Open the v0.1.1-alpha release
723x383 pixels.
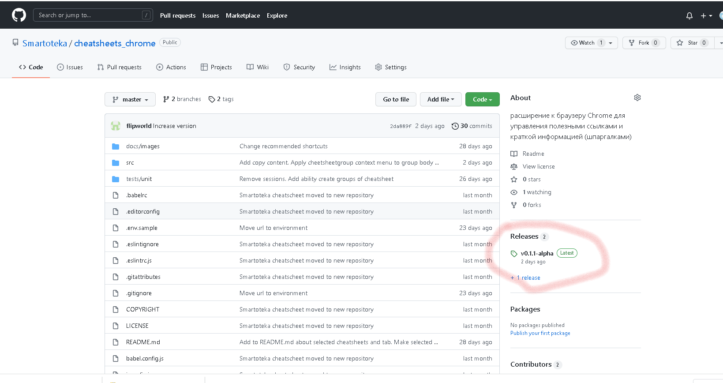pos(537,253)
